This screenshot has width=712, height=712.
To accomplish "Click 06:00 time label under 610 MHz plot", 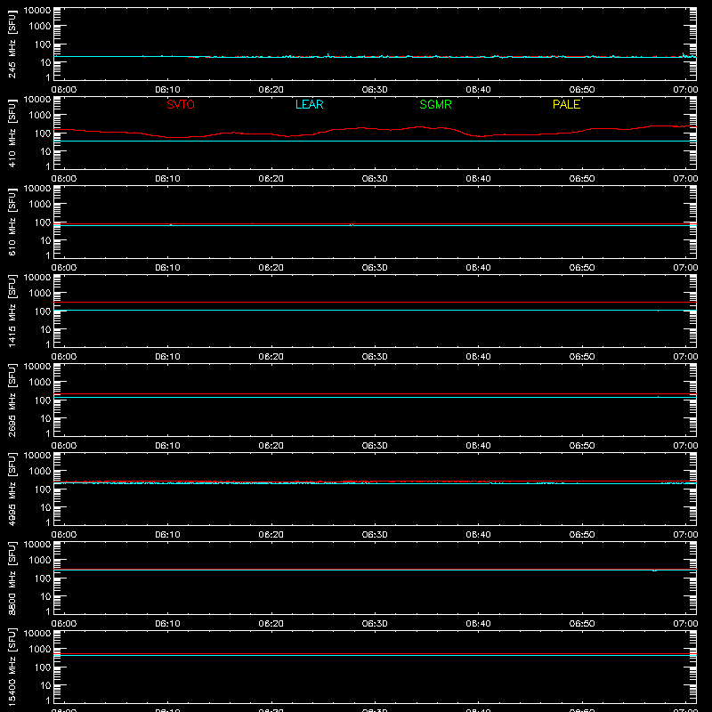I will [64, 268].
